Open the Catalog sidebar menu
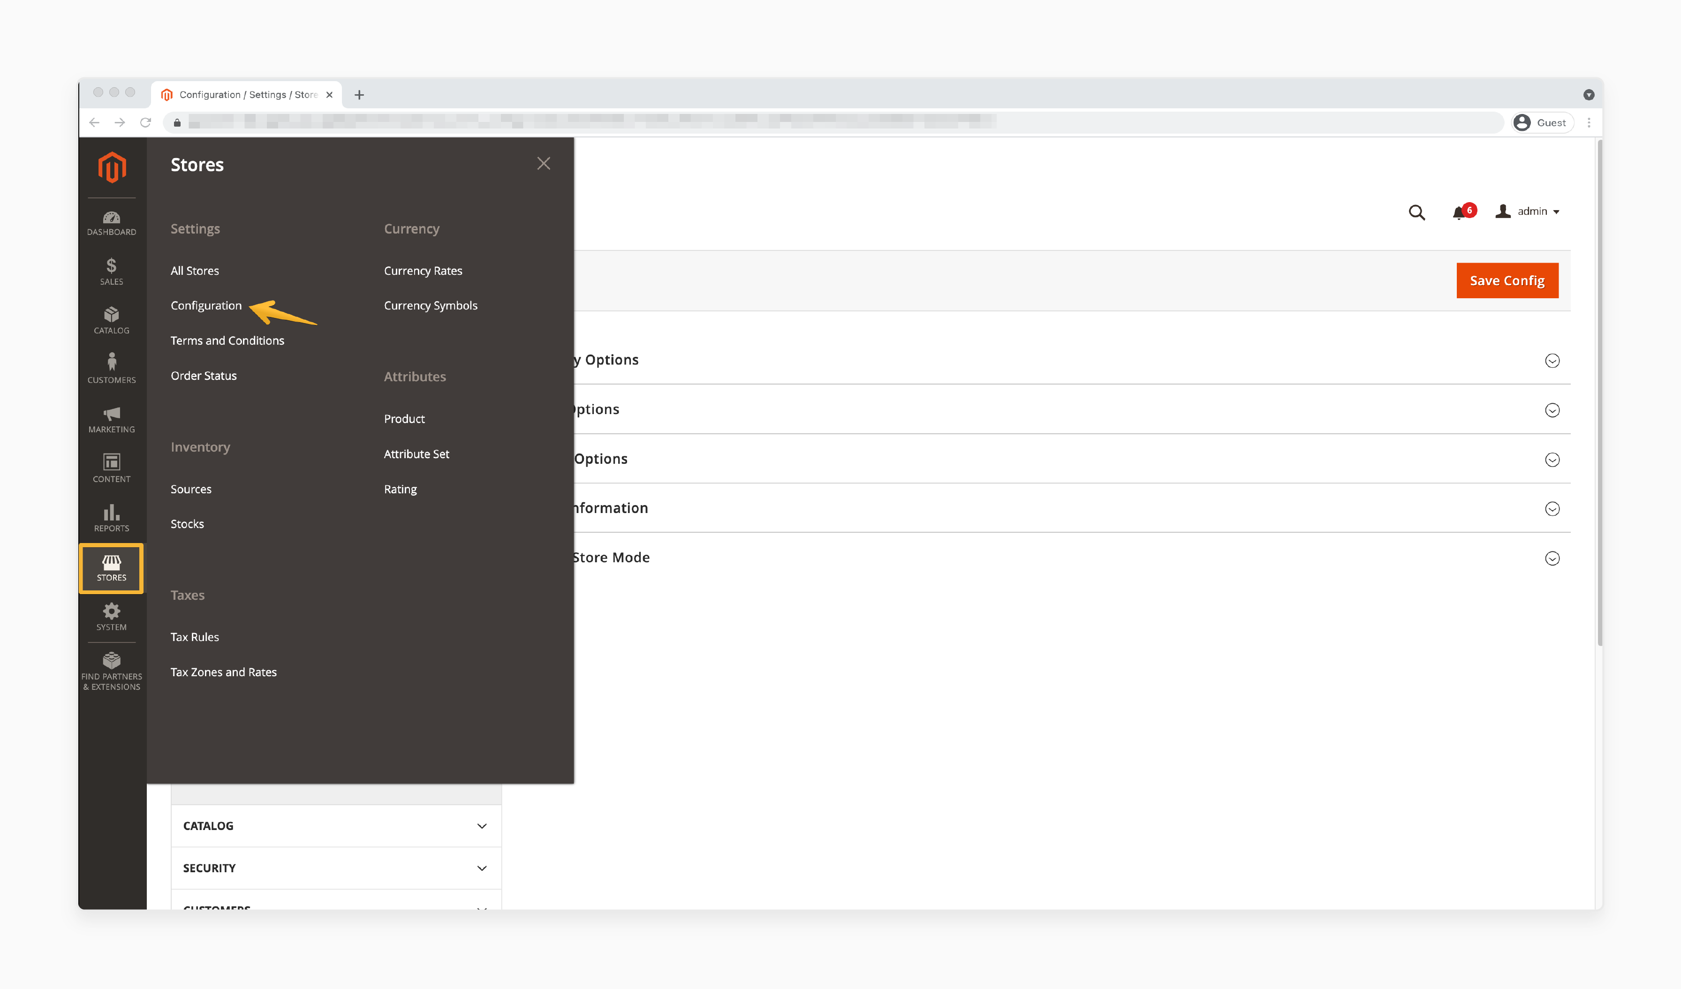The image size is (1681, 989). click(x=112, y=321)
